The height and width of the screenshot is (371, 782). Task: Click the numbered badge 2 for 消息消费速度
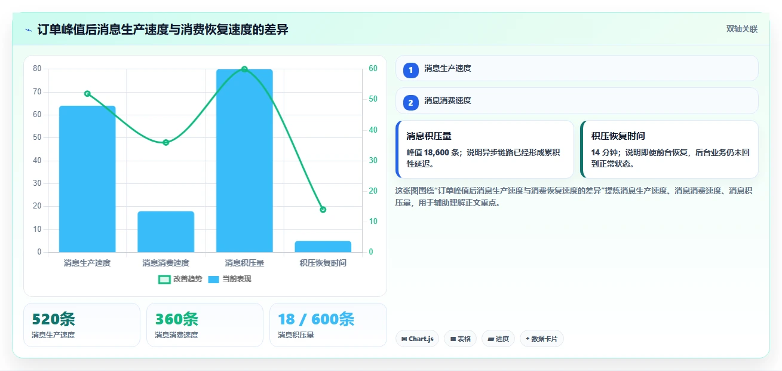(410, 103)
